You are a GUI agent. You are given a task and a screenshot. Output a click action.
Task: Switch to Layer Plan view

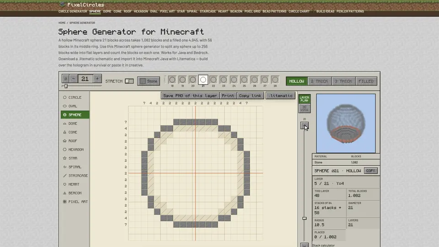[305, 99]
